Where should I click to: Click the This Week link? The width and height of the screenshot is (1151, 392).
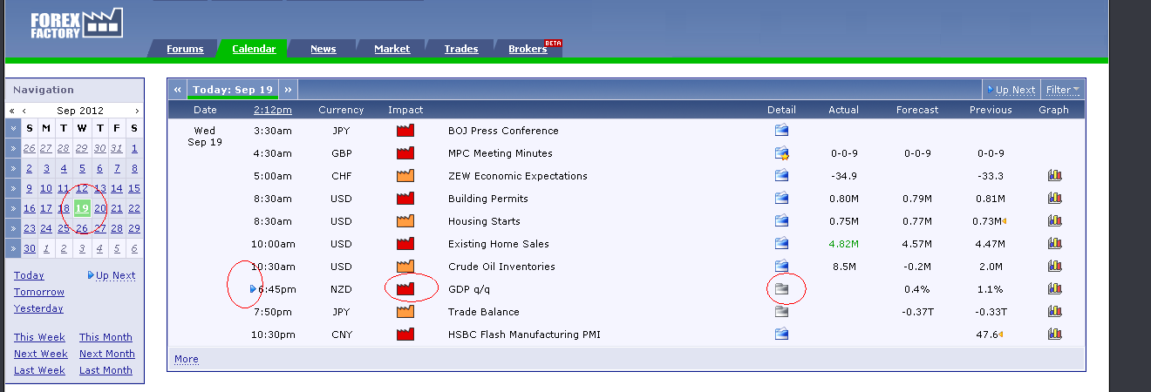[x=39, y=337]
